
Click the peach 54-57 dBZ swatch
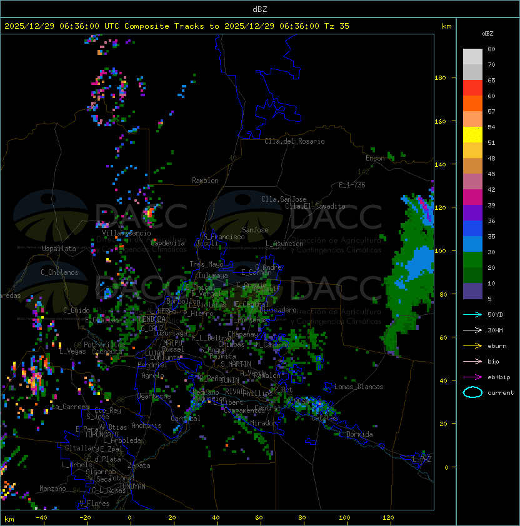click(472, 119)
